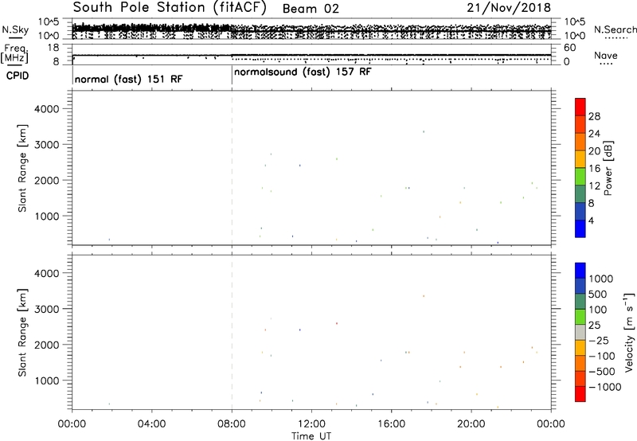Select 'normalsound (fast) 157 RF' text
Viewport: 637px width, 441px height.
click(x=303, y=72)
